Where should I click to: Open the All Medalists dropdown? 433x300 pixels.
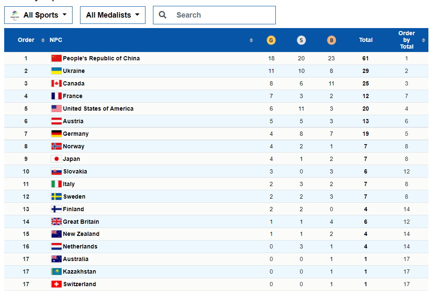[x=113, y=15]
